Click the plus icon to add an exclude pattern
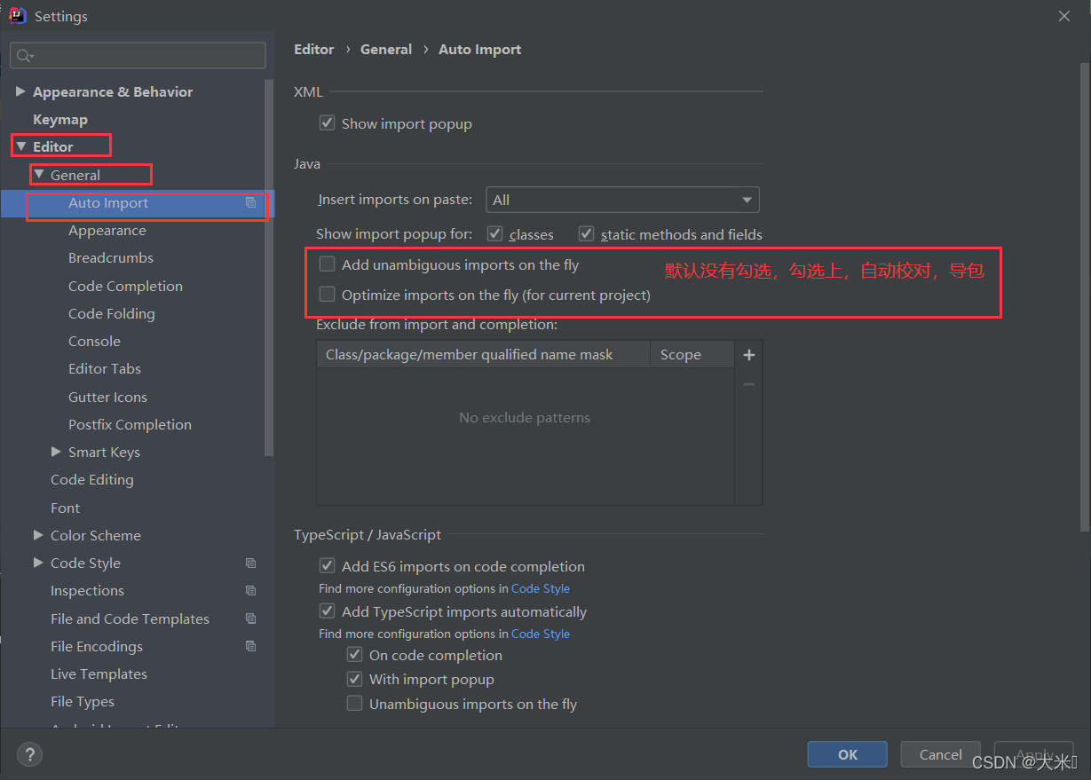The height and width of the screenshot is (780, 1091). tap(749, 355)
